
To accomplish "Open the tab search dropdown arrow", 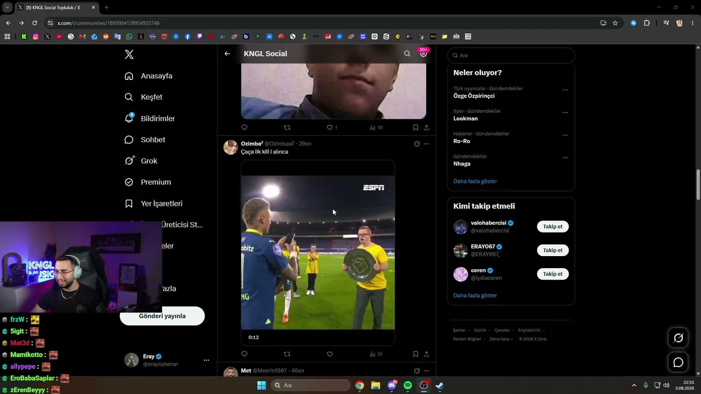I will coord(7,8).
